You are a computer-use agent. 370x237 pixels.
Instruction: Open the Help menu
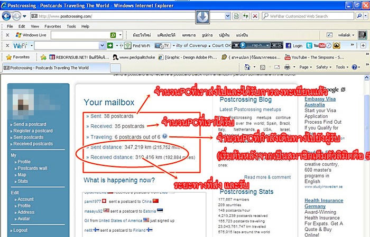pos(85,26)
